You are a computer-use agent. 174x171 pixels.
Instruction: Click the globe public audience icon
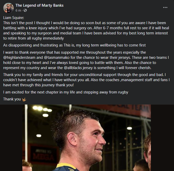[25, 10]
